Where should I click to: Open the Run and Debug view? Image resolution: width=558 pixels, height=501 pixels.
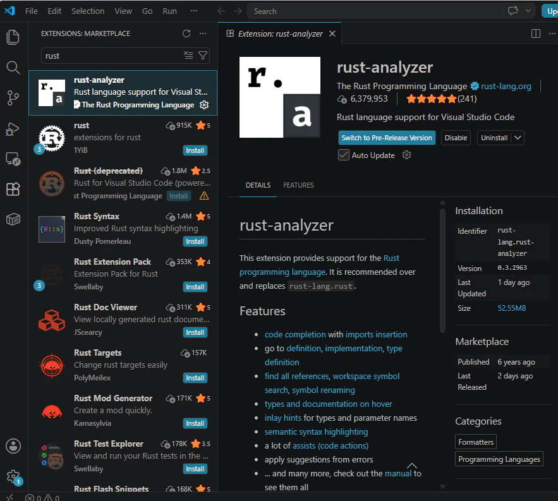click(x=13, y=129)
